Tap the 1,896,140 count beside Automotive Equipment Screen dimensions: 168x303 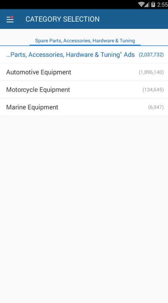click(151, 72)
